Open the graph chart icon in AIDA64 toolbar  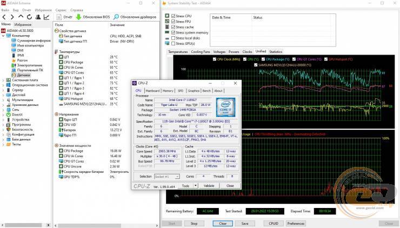point(46,17)
